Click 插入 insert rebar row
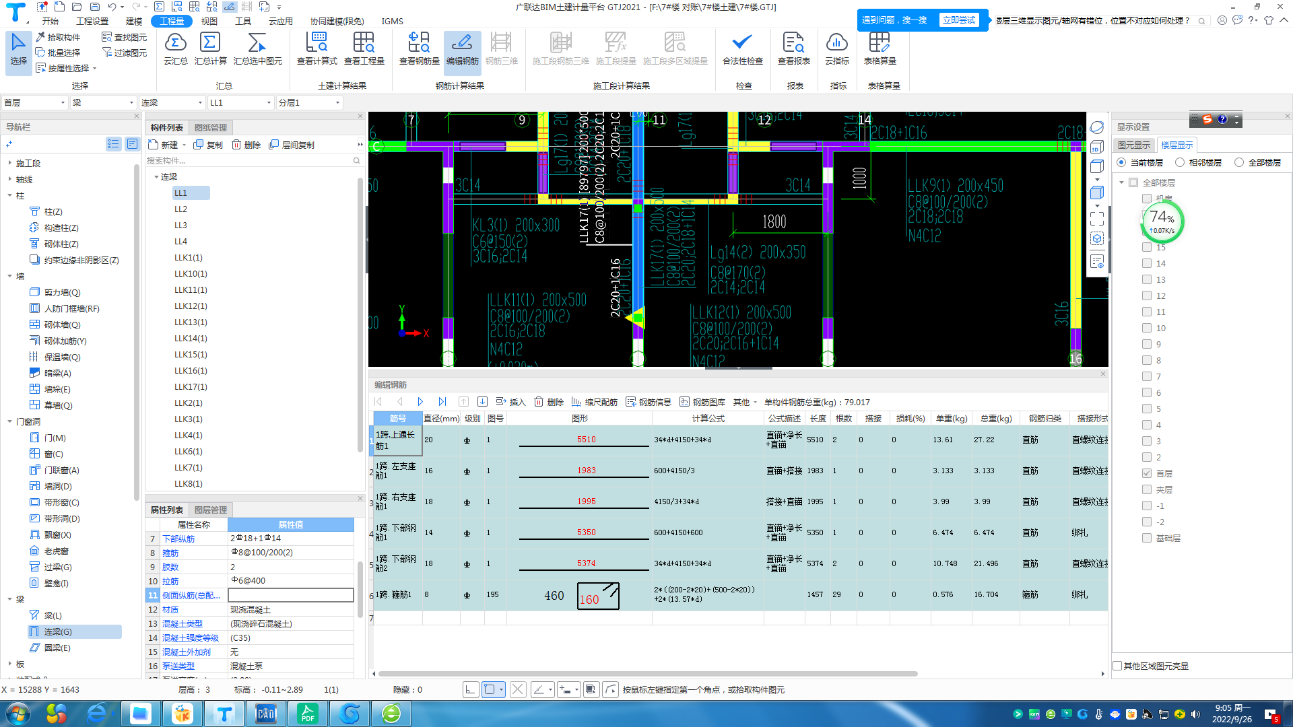The height and width of the screenshot is (727, 1293). click(510, 402)
